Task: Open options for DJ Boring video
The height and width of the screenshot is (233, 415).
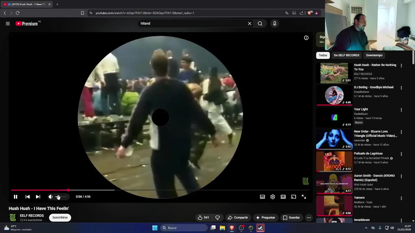Action: [401, 88]
